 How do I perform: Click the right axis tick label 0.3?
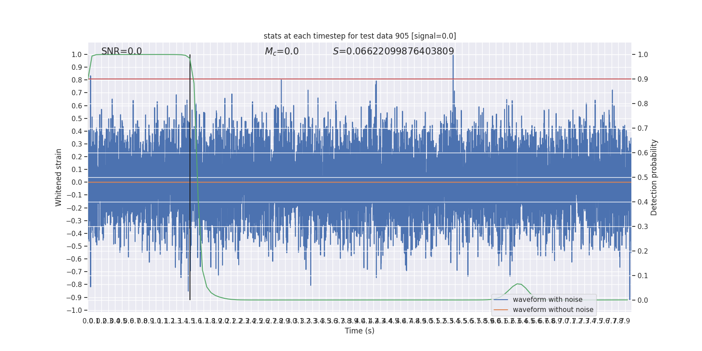point(643,227)
